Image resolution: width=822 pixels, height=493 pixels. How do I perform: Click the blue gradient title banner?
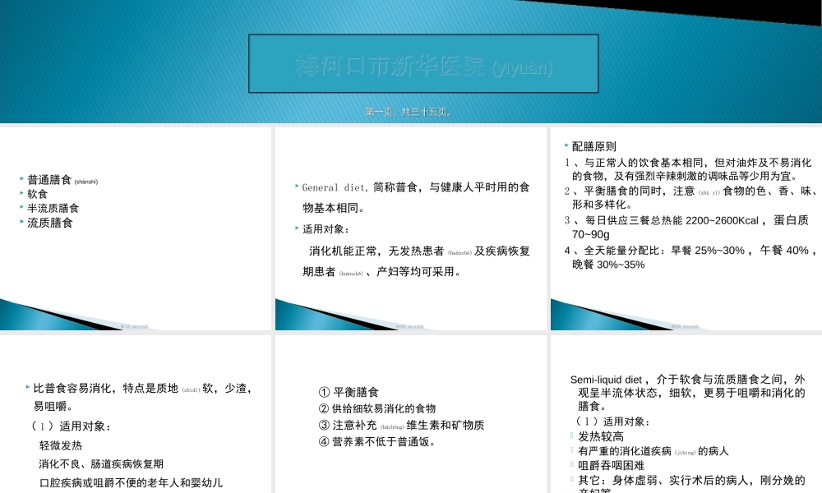coord(424,62)
